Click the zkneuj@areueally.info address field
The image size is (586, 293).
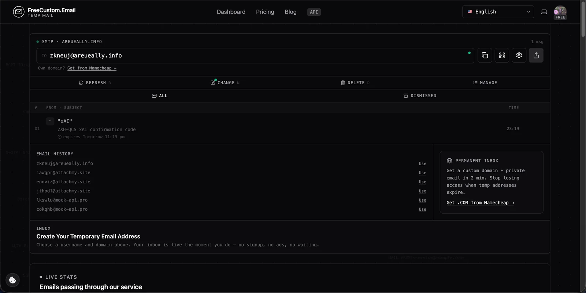point(255,56)
